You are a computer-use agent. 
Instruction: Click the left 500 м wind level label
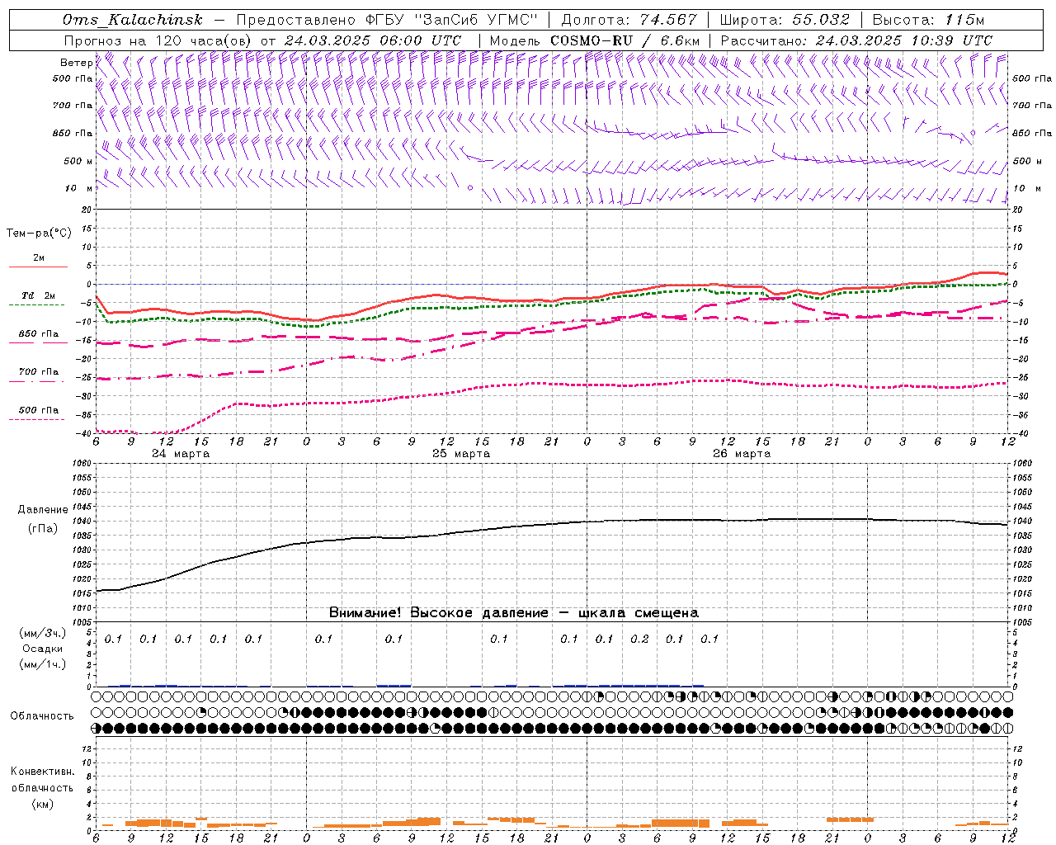78,161
